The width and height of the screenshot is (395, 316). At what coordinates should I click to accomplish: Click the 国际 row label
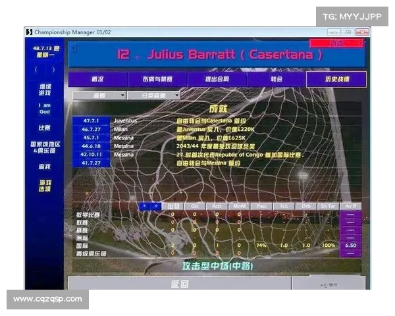tap(82, 246)
